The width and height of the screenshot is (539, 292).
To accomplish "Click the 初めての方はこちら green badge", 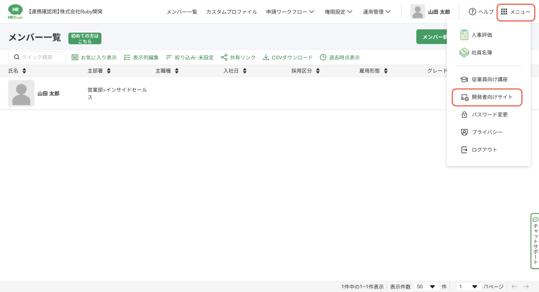I will [85, 38].
